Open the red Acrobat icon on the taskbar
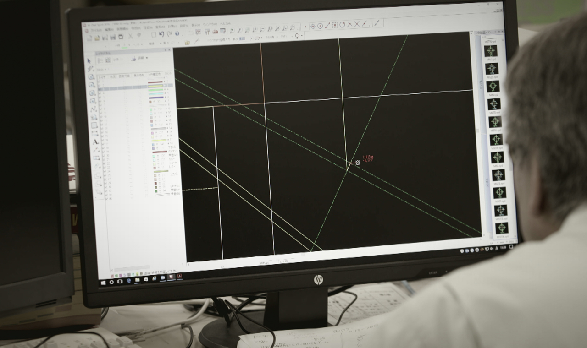This screenshot has height=348, width=587. [x=179, y=276]
